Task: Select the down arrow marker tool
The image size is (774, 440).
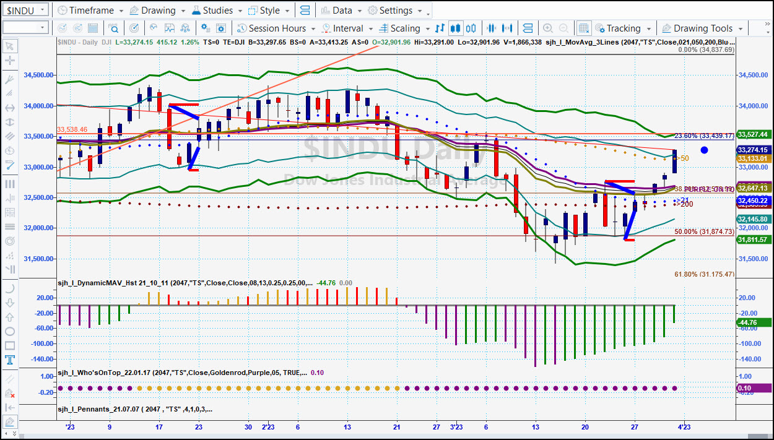Action: (9, 303)
